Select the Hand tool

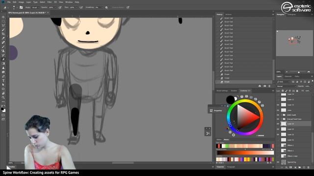[x=3, y=93]
